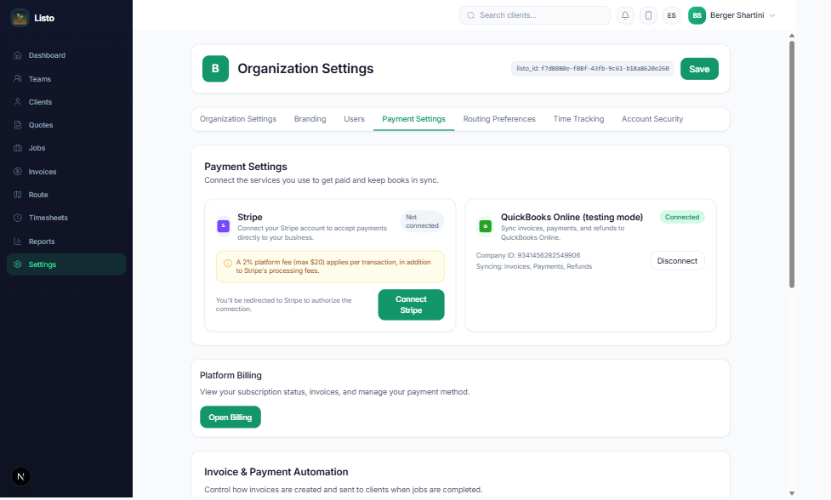
Task: Click the Listo logo icon
Action: pos(20,18)
